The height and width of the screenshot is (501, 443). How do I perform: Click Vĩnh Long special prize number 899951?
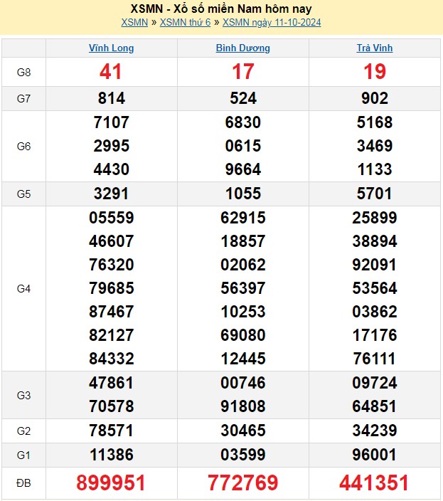pyautogui.click(x=111, y=483)
